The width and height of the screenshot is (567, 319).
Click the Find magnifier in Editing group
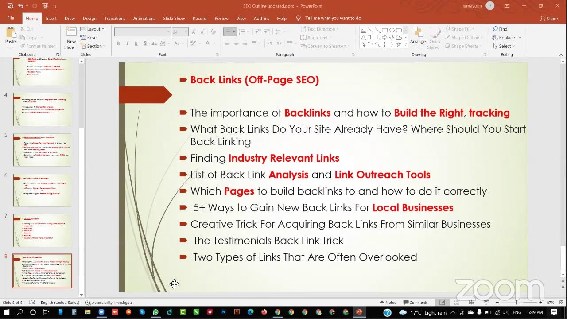496,29
